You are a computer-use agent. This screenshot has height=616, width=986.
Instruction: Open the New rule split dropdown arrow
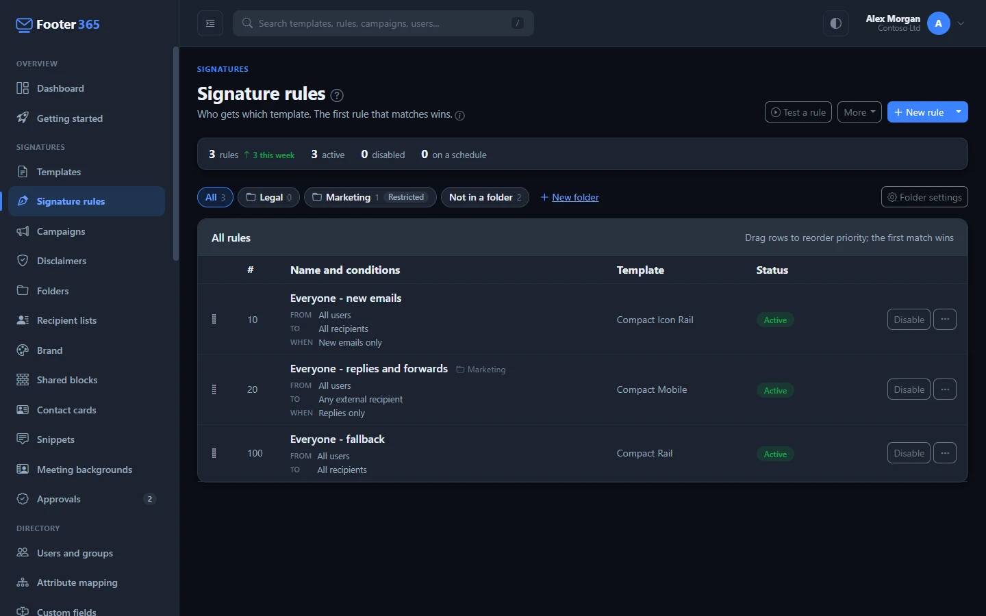click(x=959, y=112)
